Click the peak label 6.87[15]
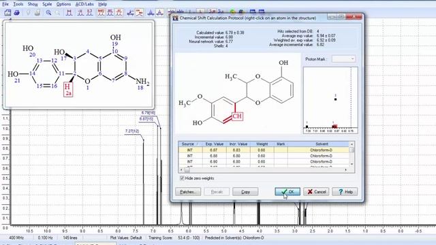436x245 pixels. point(146,119)
